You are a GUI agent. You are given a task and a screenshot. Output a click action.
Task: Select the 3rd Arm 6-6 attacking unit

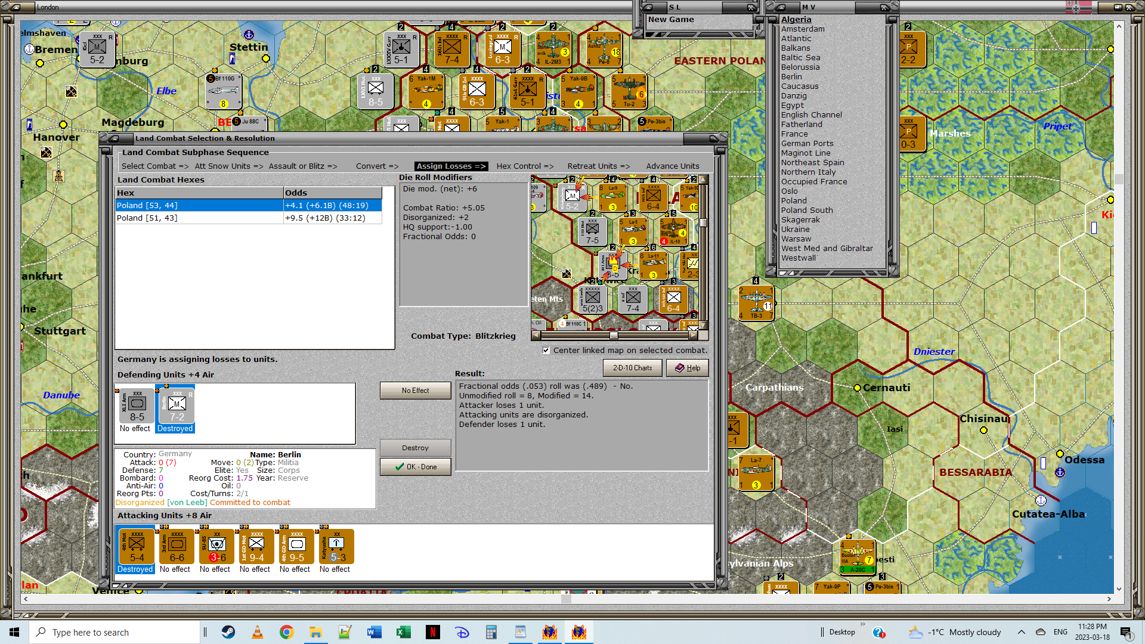[177, 547]
